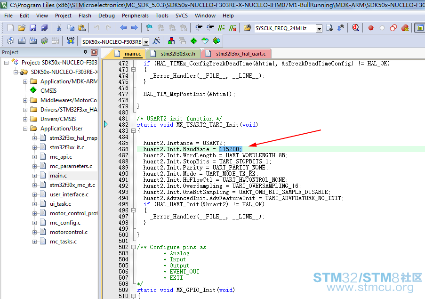Collapse the code block at line 483
Viewport: 425px width, 299px height.
[133, 130]
